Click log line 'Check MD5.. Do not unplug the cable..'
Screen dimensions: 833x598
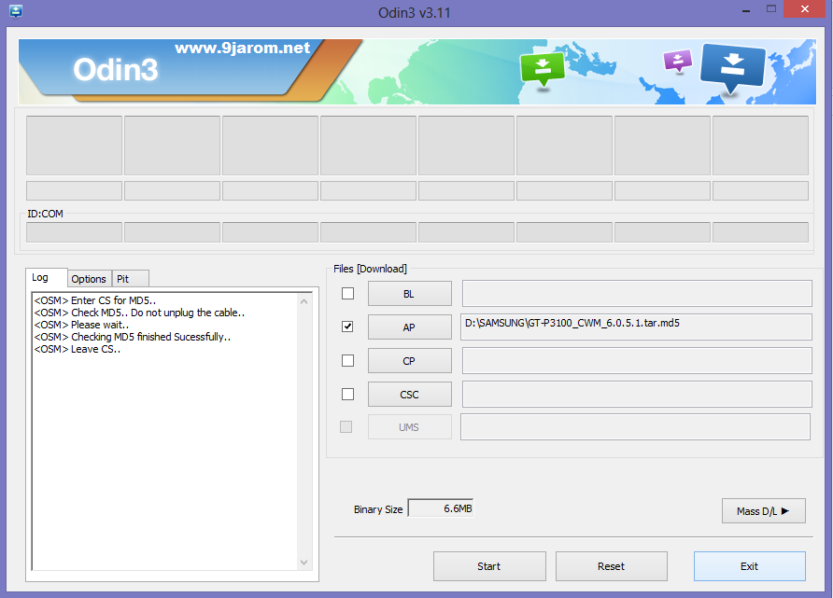click(x=139, y=313)
